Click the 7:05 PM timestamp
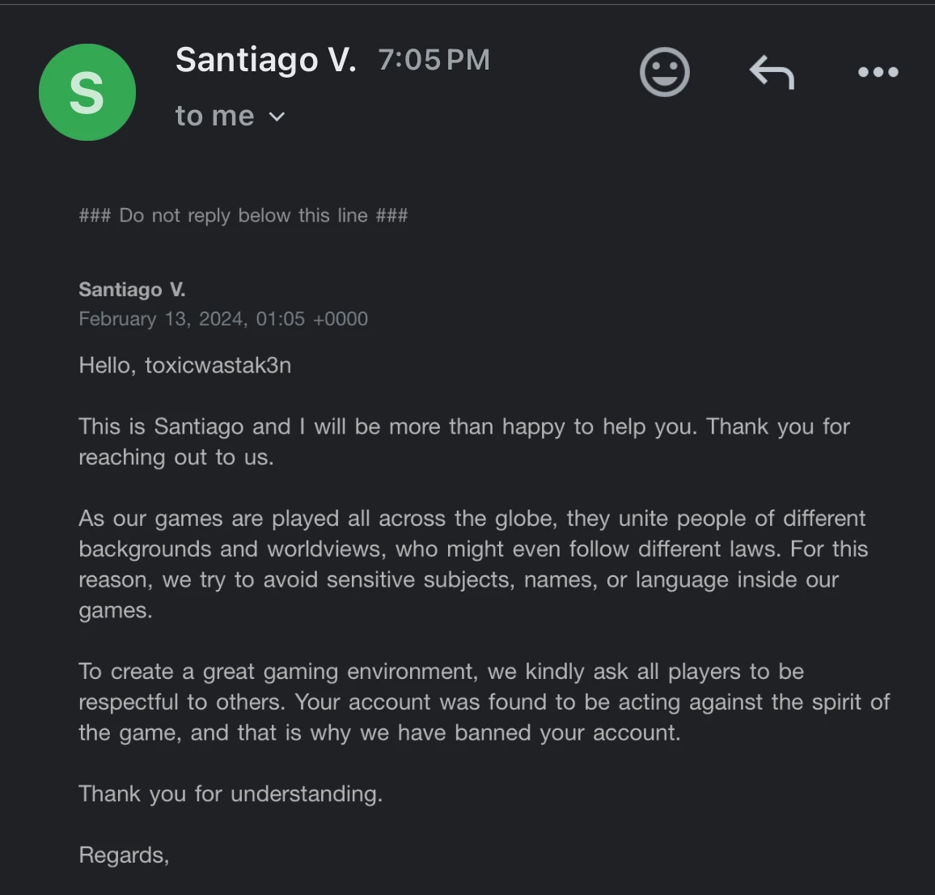This screenshot has height=895, width=935. pyautogui.click(x=434, y=60)
